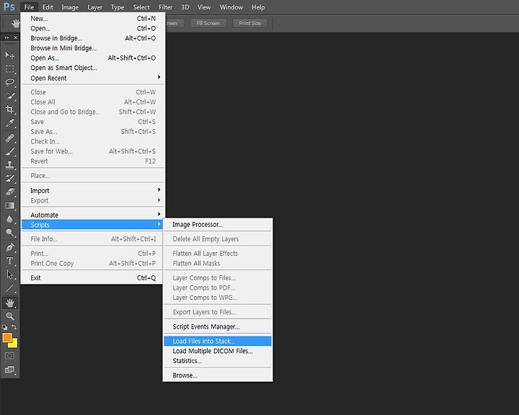Select the Hand tool in toolbox
Image resolution: width=519 pixels, height=415 pixels.
[x=9, y=303]
